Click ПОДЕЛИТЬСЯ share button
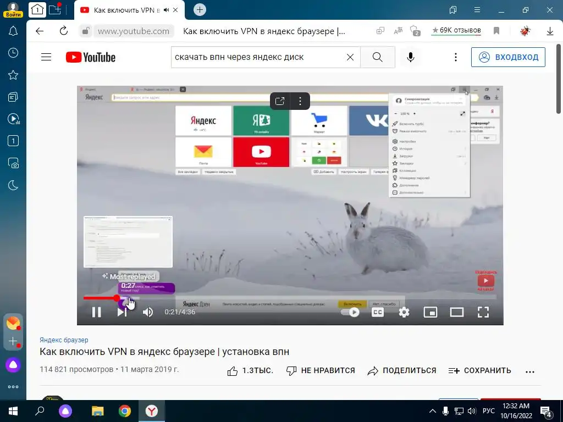The width and height of the screenshot is (563, 422). point(402,371)
